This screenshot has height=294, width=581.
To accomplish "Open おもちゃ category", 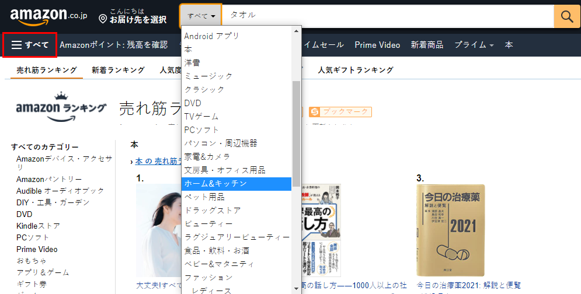I will [32, 261].
